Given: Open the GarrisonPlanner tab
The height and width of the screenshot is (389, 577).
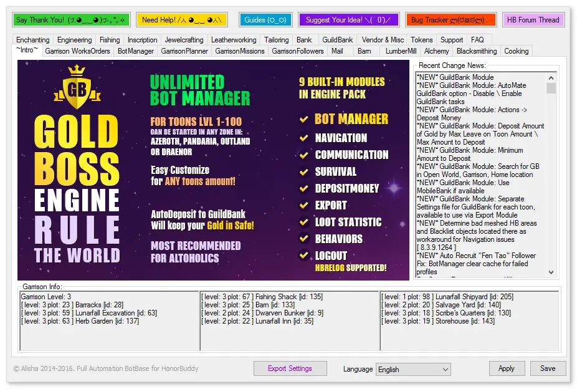Looking at the screenshot, I should pyautogui.click(x=184, y=51).
